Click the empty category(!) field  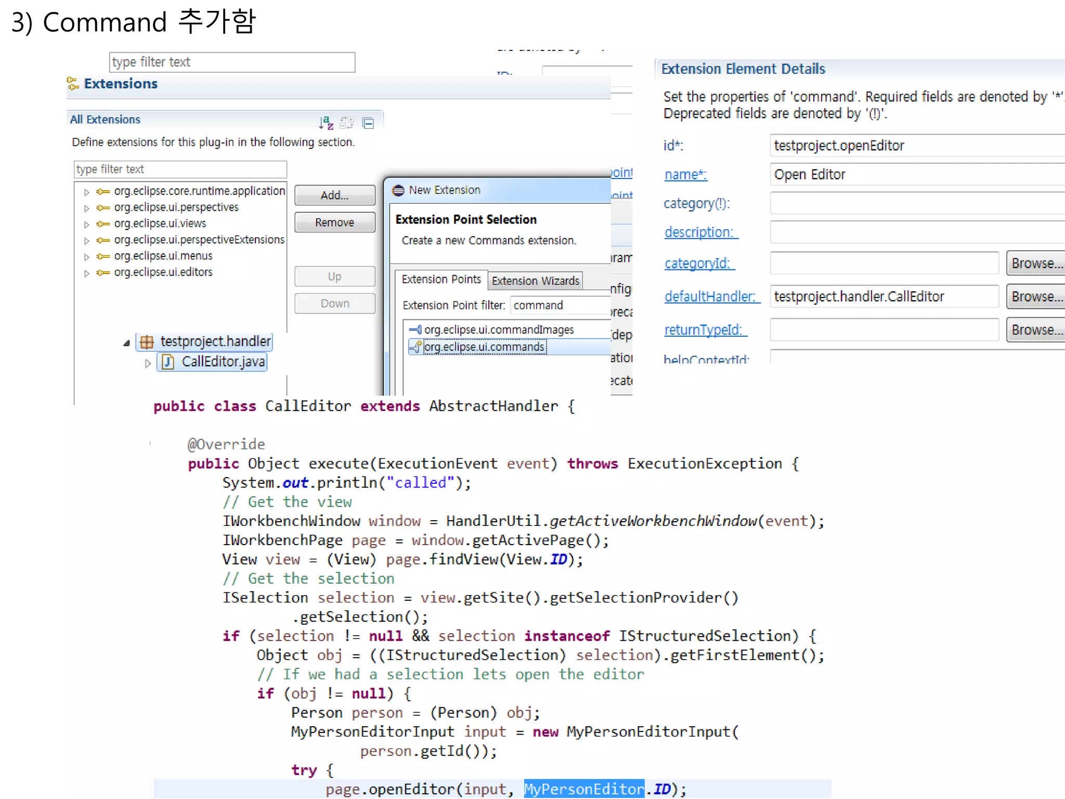pos(917,203)
